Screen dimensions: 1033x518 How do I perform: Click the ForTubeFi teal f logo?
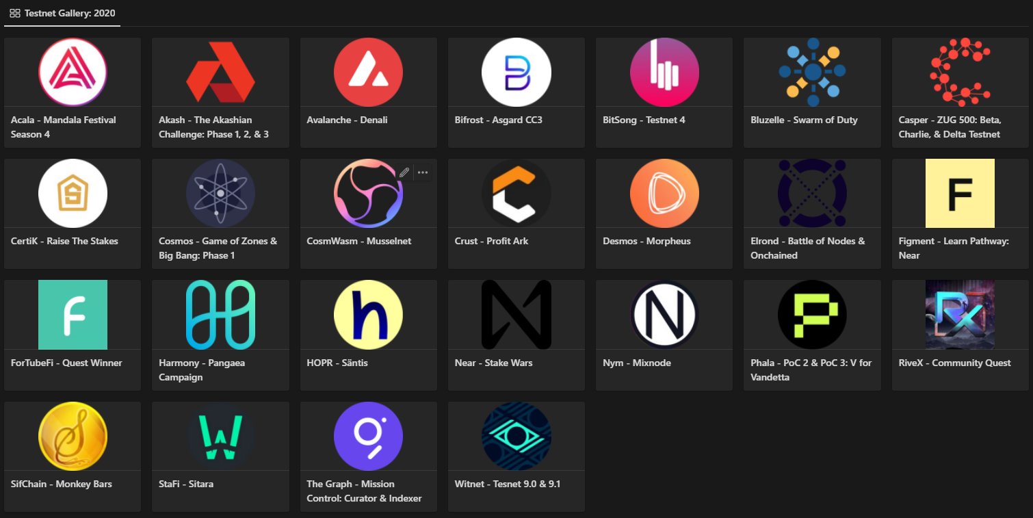pyautogui.click(x=73, y=314)
